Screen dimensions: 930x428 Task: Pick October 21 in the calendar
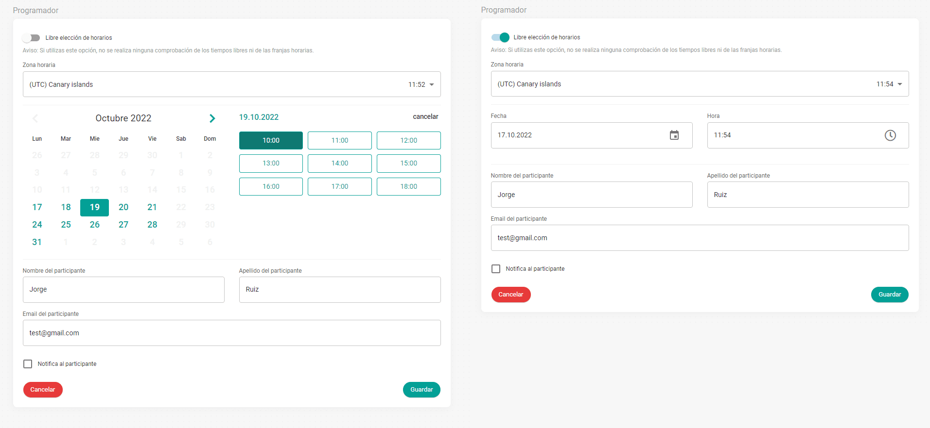point(152,207)
